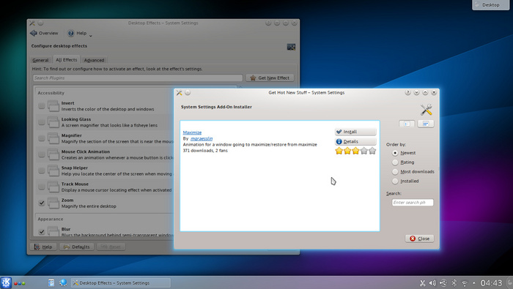Click the clipboard scissors tray icon
Screen dimensions: 513x289
(x=422, y=283)
